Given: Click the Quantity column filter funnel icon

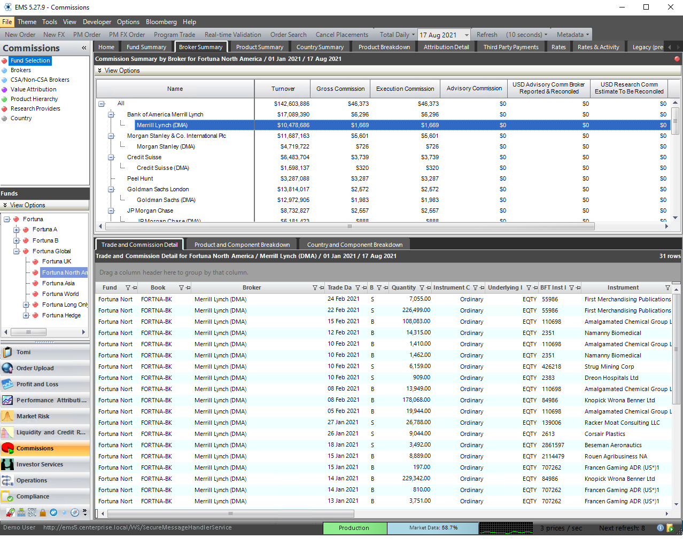Looking at the screenshot, I should 422,287.
